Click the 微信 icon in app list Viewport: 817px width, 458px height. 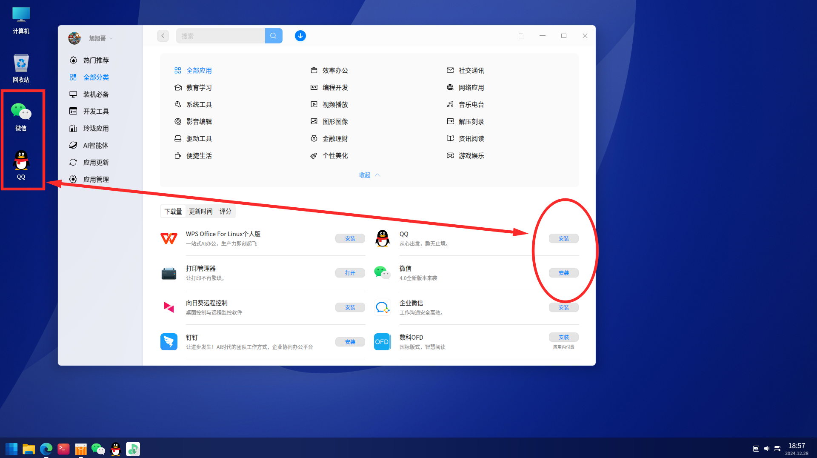click(x=383, y=273)
